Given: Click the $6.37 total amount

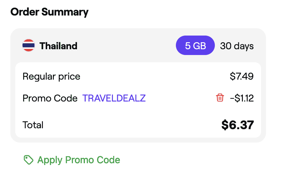Looking at the screenshot, I should [x=237, y=125].
